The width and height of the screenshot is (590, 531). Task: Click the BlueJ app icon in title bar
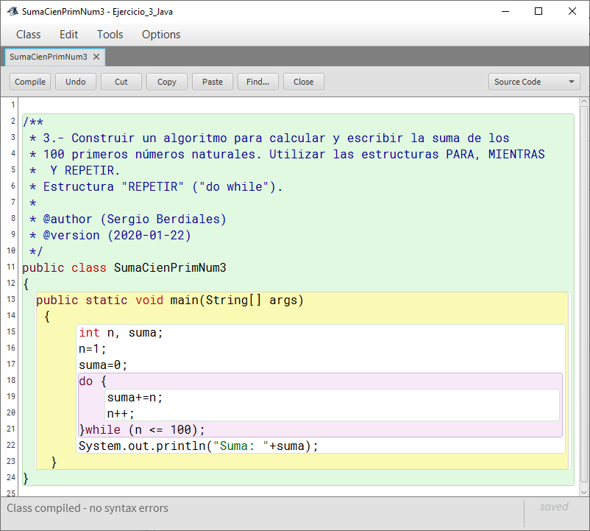coord(12,12)
